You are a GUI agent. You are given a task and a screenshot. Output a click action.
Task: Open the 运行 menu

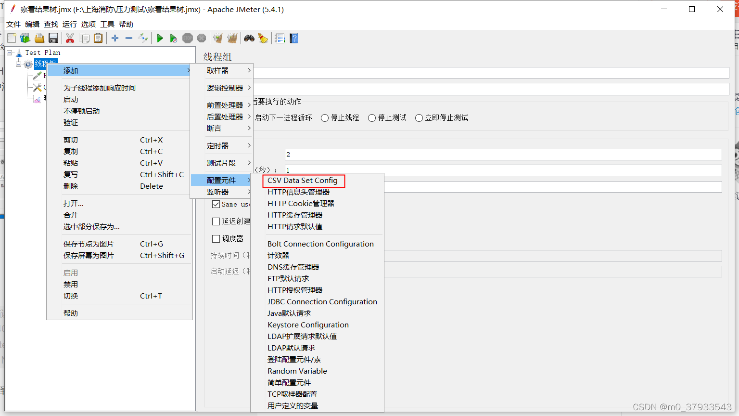[x=70, y=24]
